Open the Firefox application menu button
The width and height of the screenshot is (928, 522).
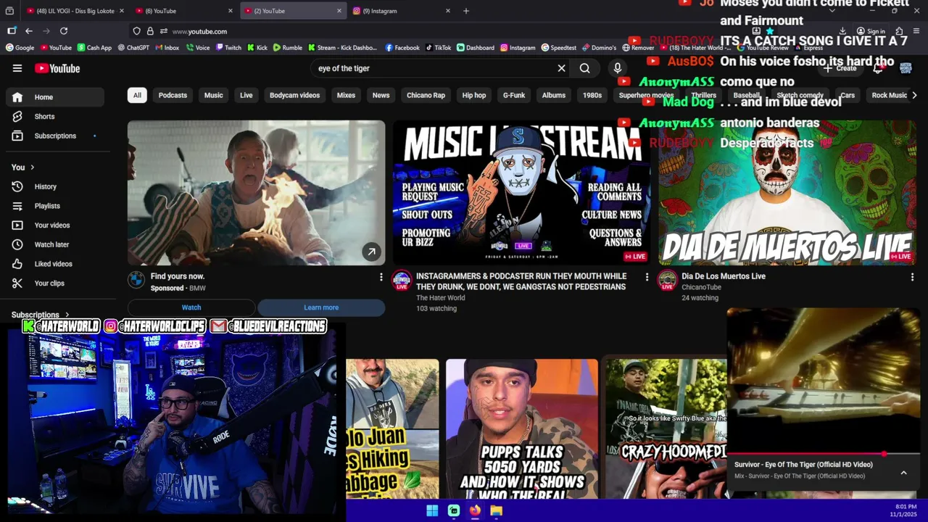(916, 31)
